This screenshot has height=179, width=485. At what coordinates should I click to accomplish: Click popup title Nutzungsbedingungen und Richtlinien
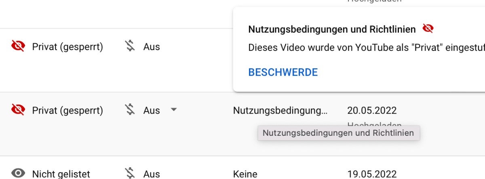coord(332,29)
